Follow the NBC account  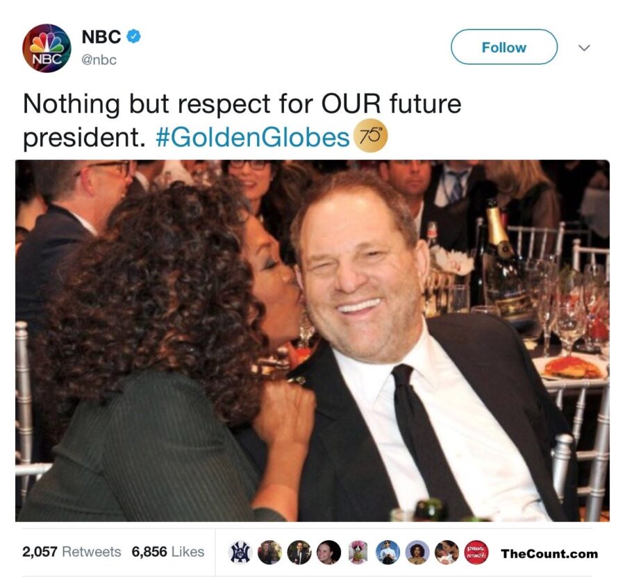coord(503,47)
